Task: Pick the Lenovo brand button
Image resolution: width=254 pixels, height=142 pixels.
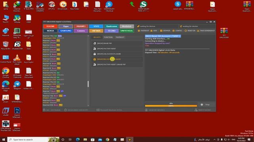Action: click(81, 31)
